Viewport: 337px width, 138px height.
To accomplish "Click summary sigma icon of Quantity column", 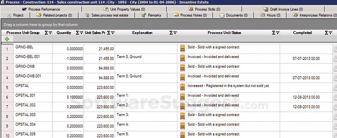I will click(77, 33).
